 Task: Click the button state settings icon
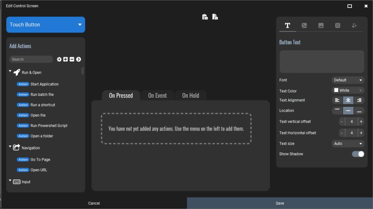pyautogui.click(x=337, y=25)
